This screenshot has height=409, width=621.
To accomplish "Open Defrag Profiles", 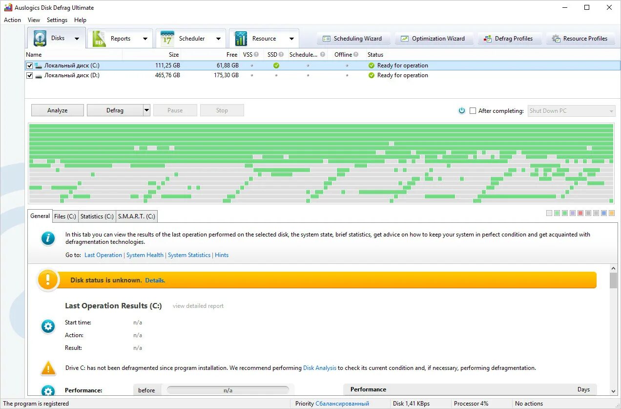I will pos(510,39).
